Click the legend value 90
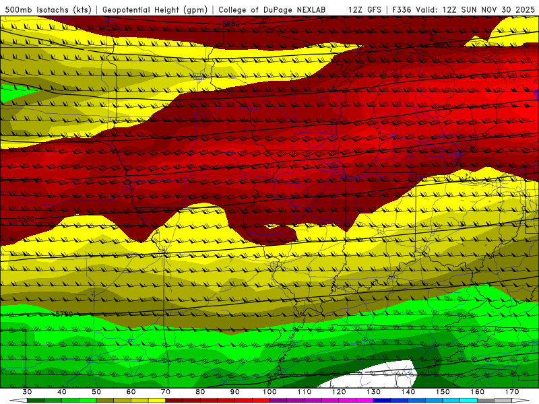The height and width of the screenshot is (404, 539). coord(234,392)
